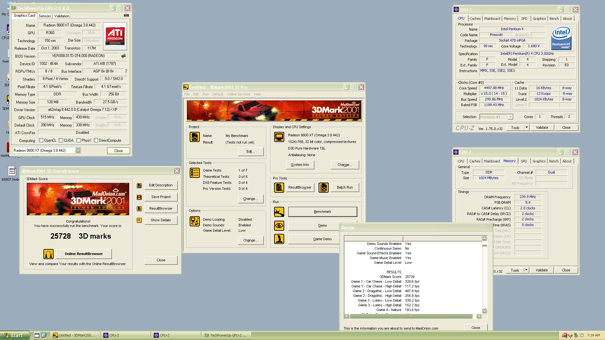The height and width of the screenshot is (340, 605).
Task: Toggle the PhysX checkbox
Action: tap(78, 140)
